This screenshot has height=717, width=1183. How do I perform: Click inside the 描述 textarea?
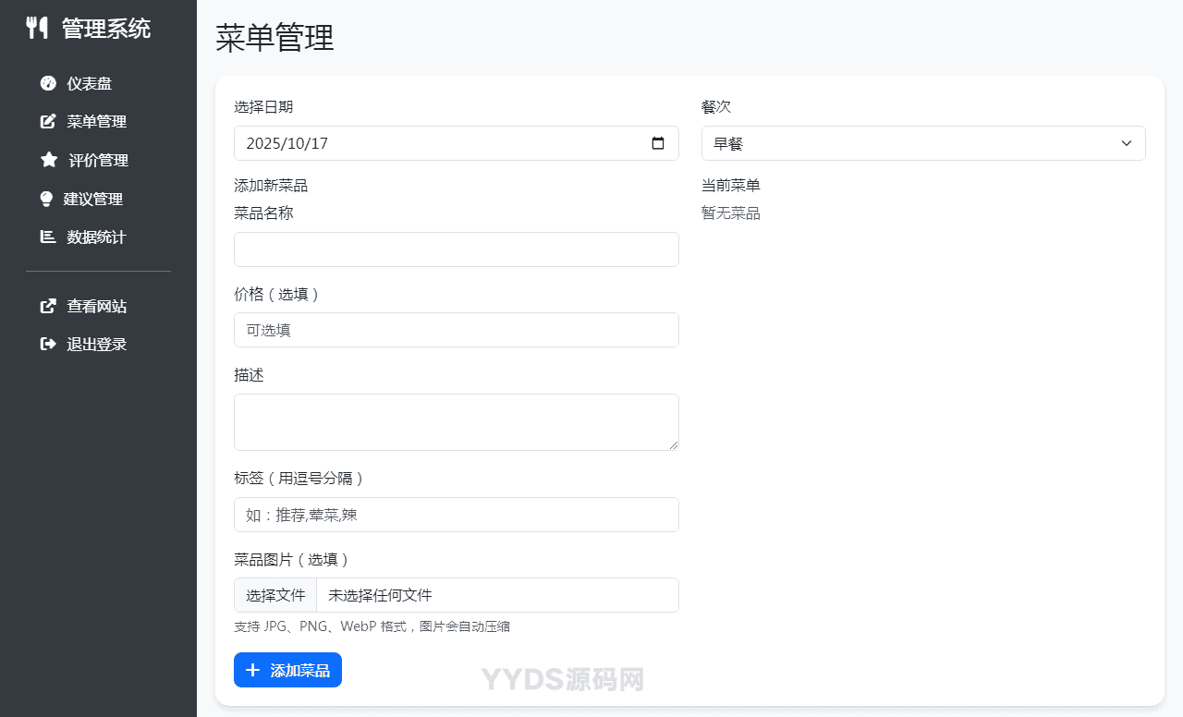[457, 422]
